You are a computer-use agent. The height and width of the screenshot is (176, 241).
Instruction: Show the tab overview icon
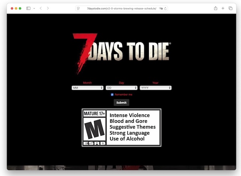(231, 8)
